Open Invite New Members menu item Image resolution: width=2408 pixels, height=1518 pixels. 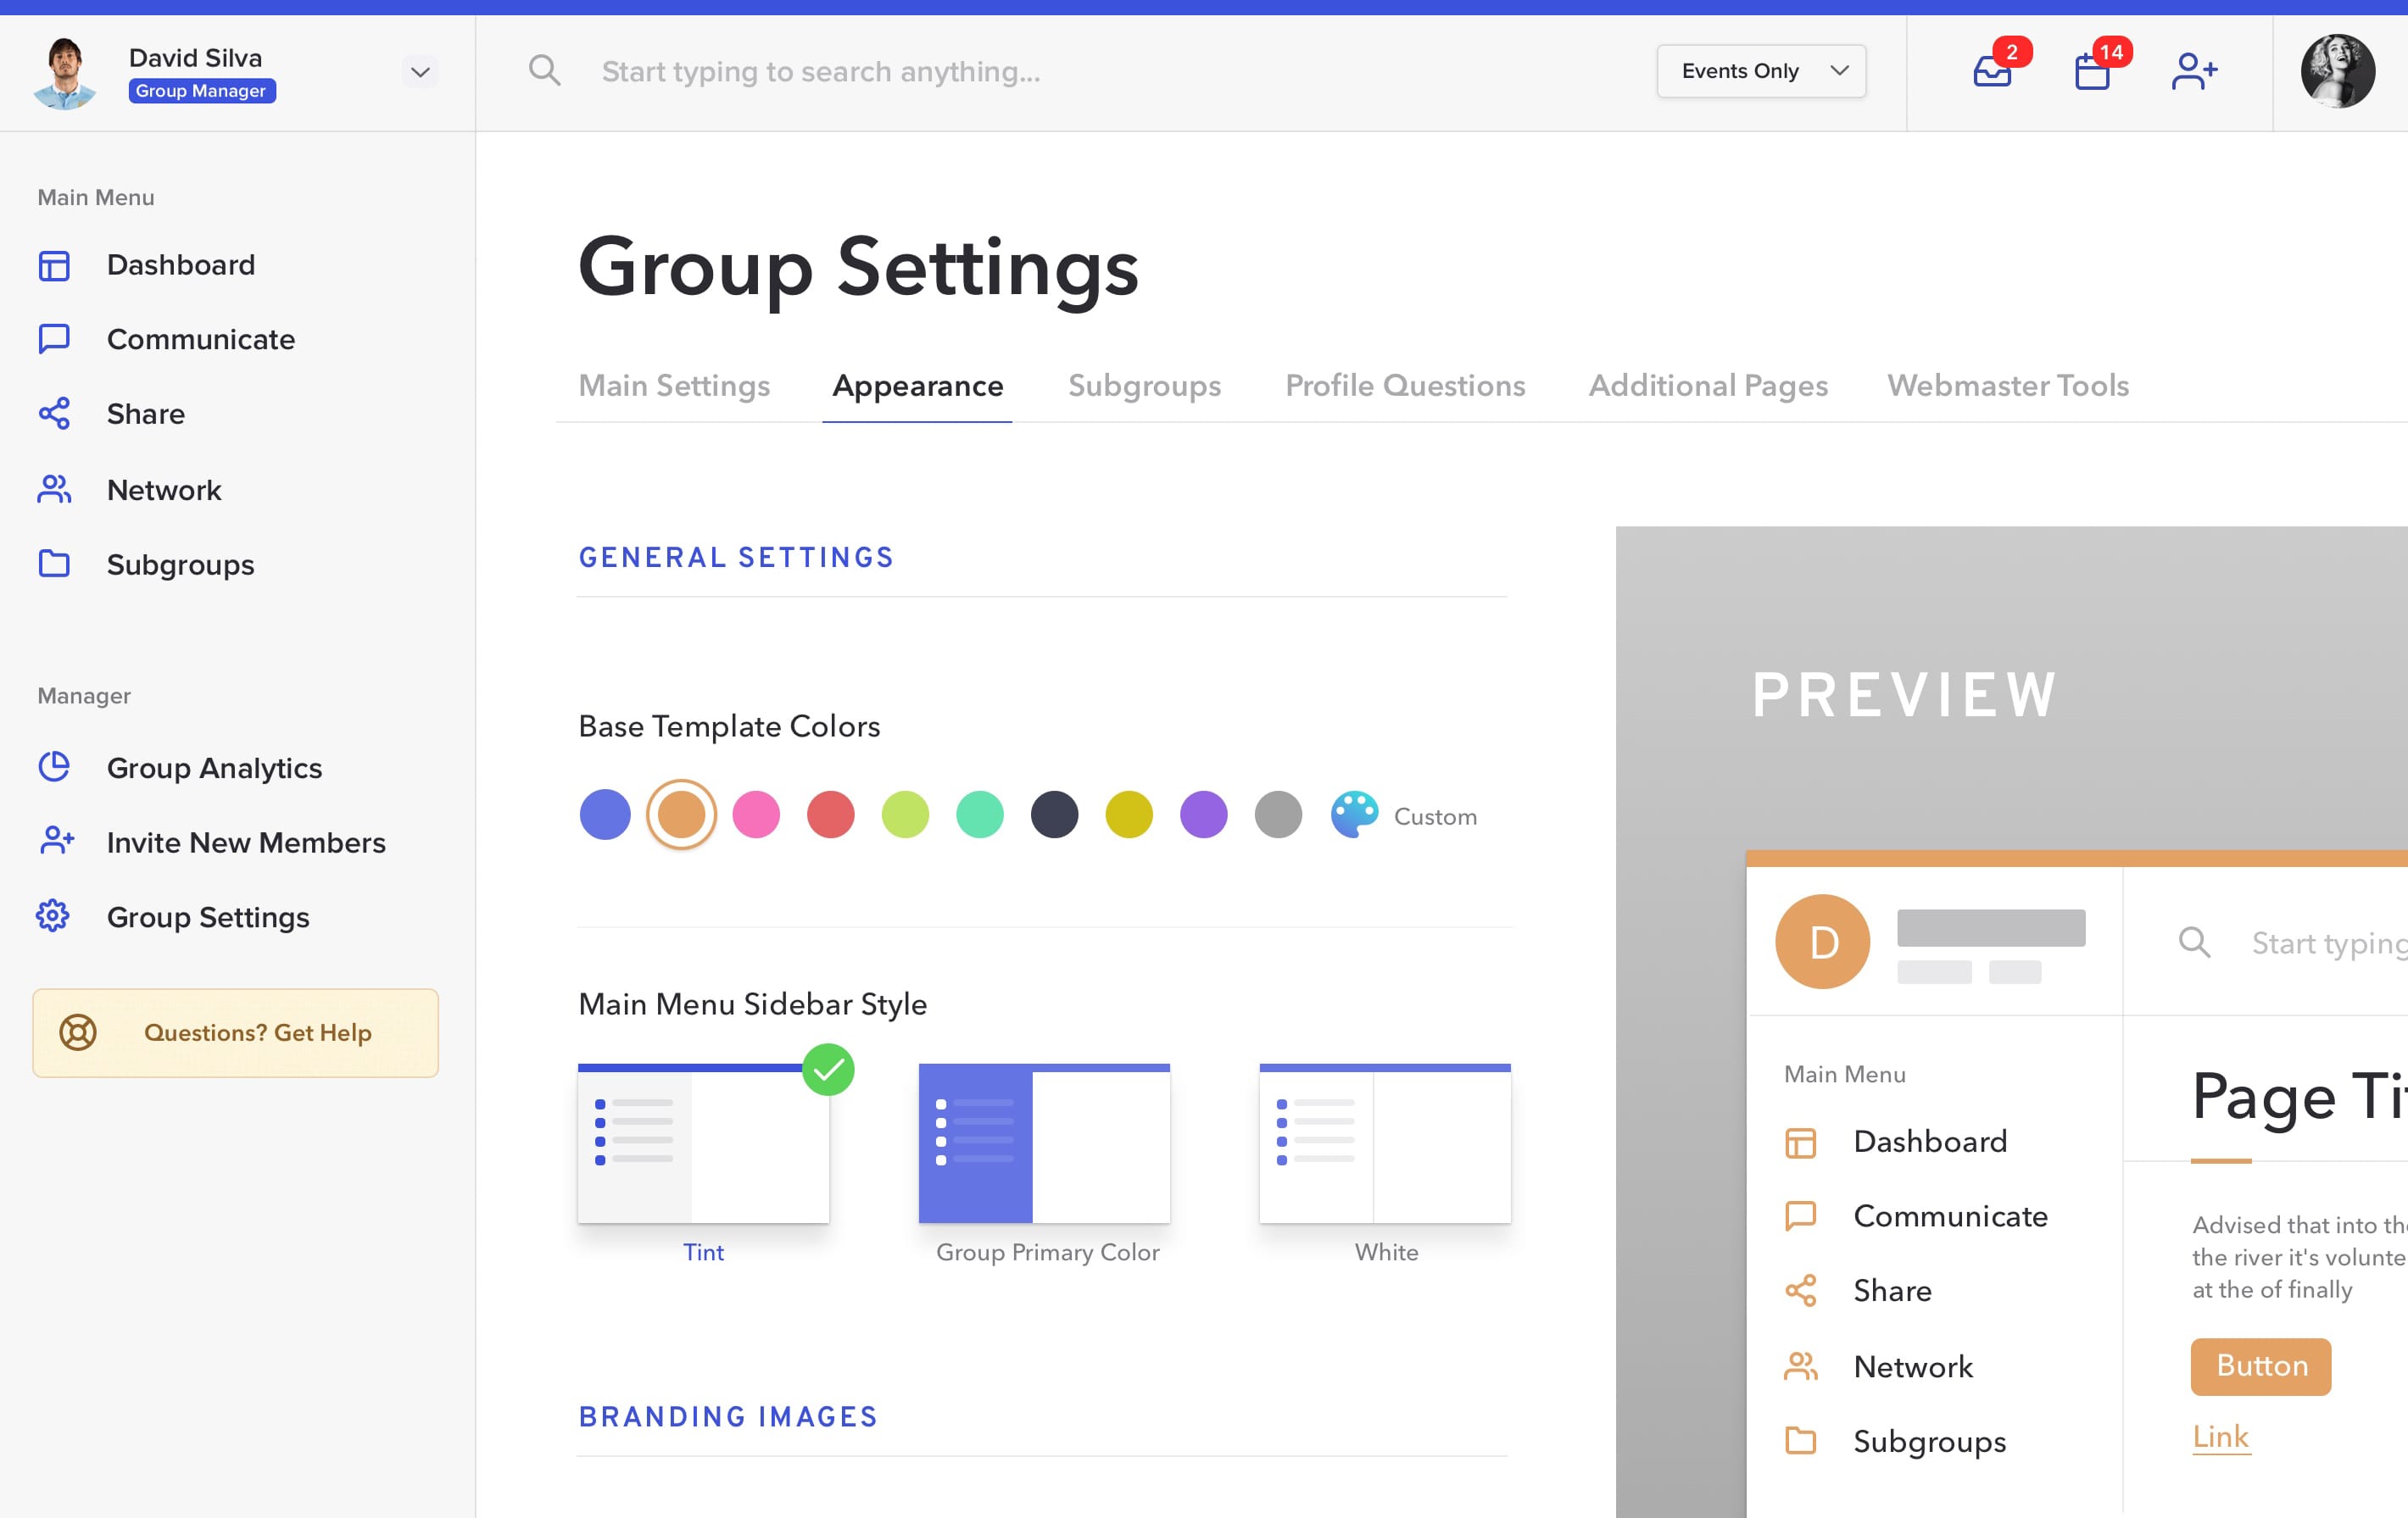[246, 842]
